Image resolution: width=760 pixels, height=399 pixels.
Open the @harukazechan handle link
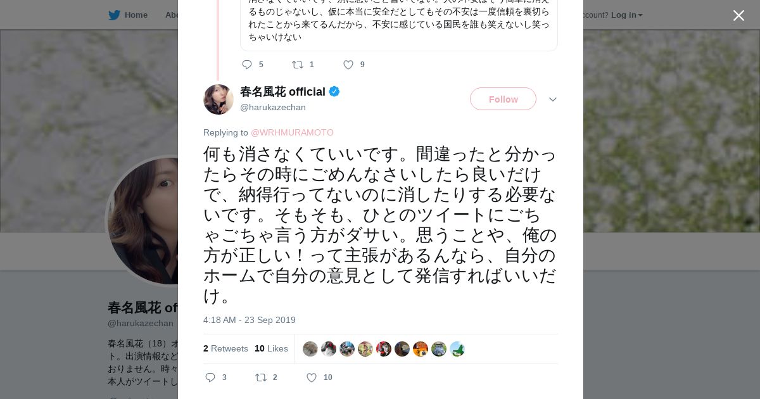coord(273,108)
